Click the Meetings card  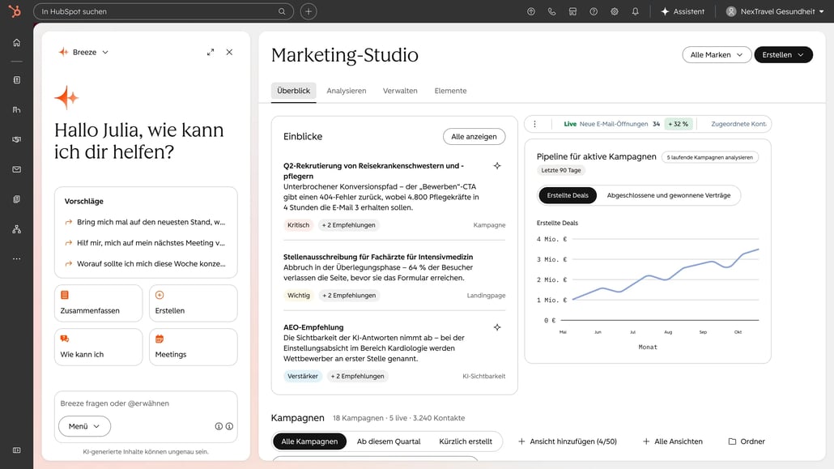click(193, 347)
